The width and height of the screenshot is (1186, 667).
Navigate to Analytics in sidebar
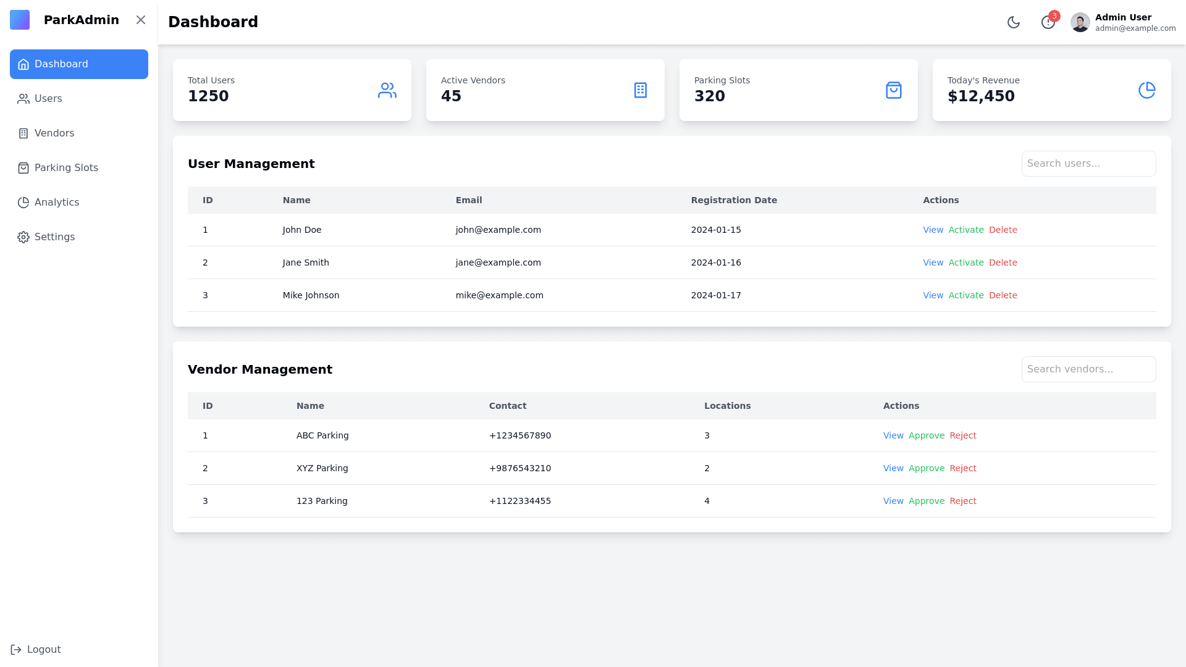56,203
